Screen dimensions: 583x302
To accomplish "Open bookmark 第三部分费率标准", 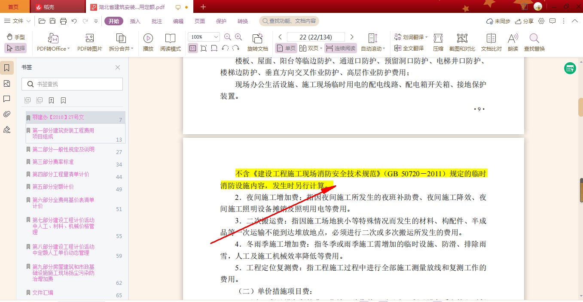I will tap(53, 162).
